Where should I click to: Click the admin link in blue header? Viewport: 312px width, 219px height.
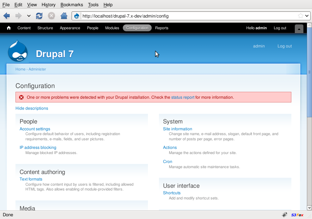pos(259,46)
